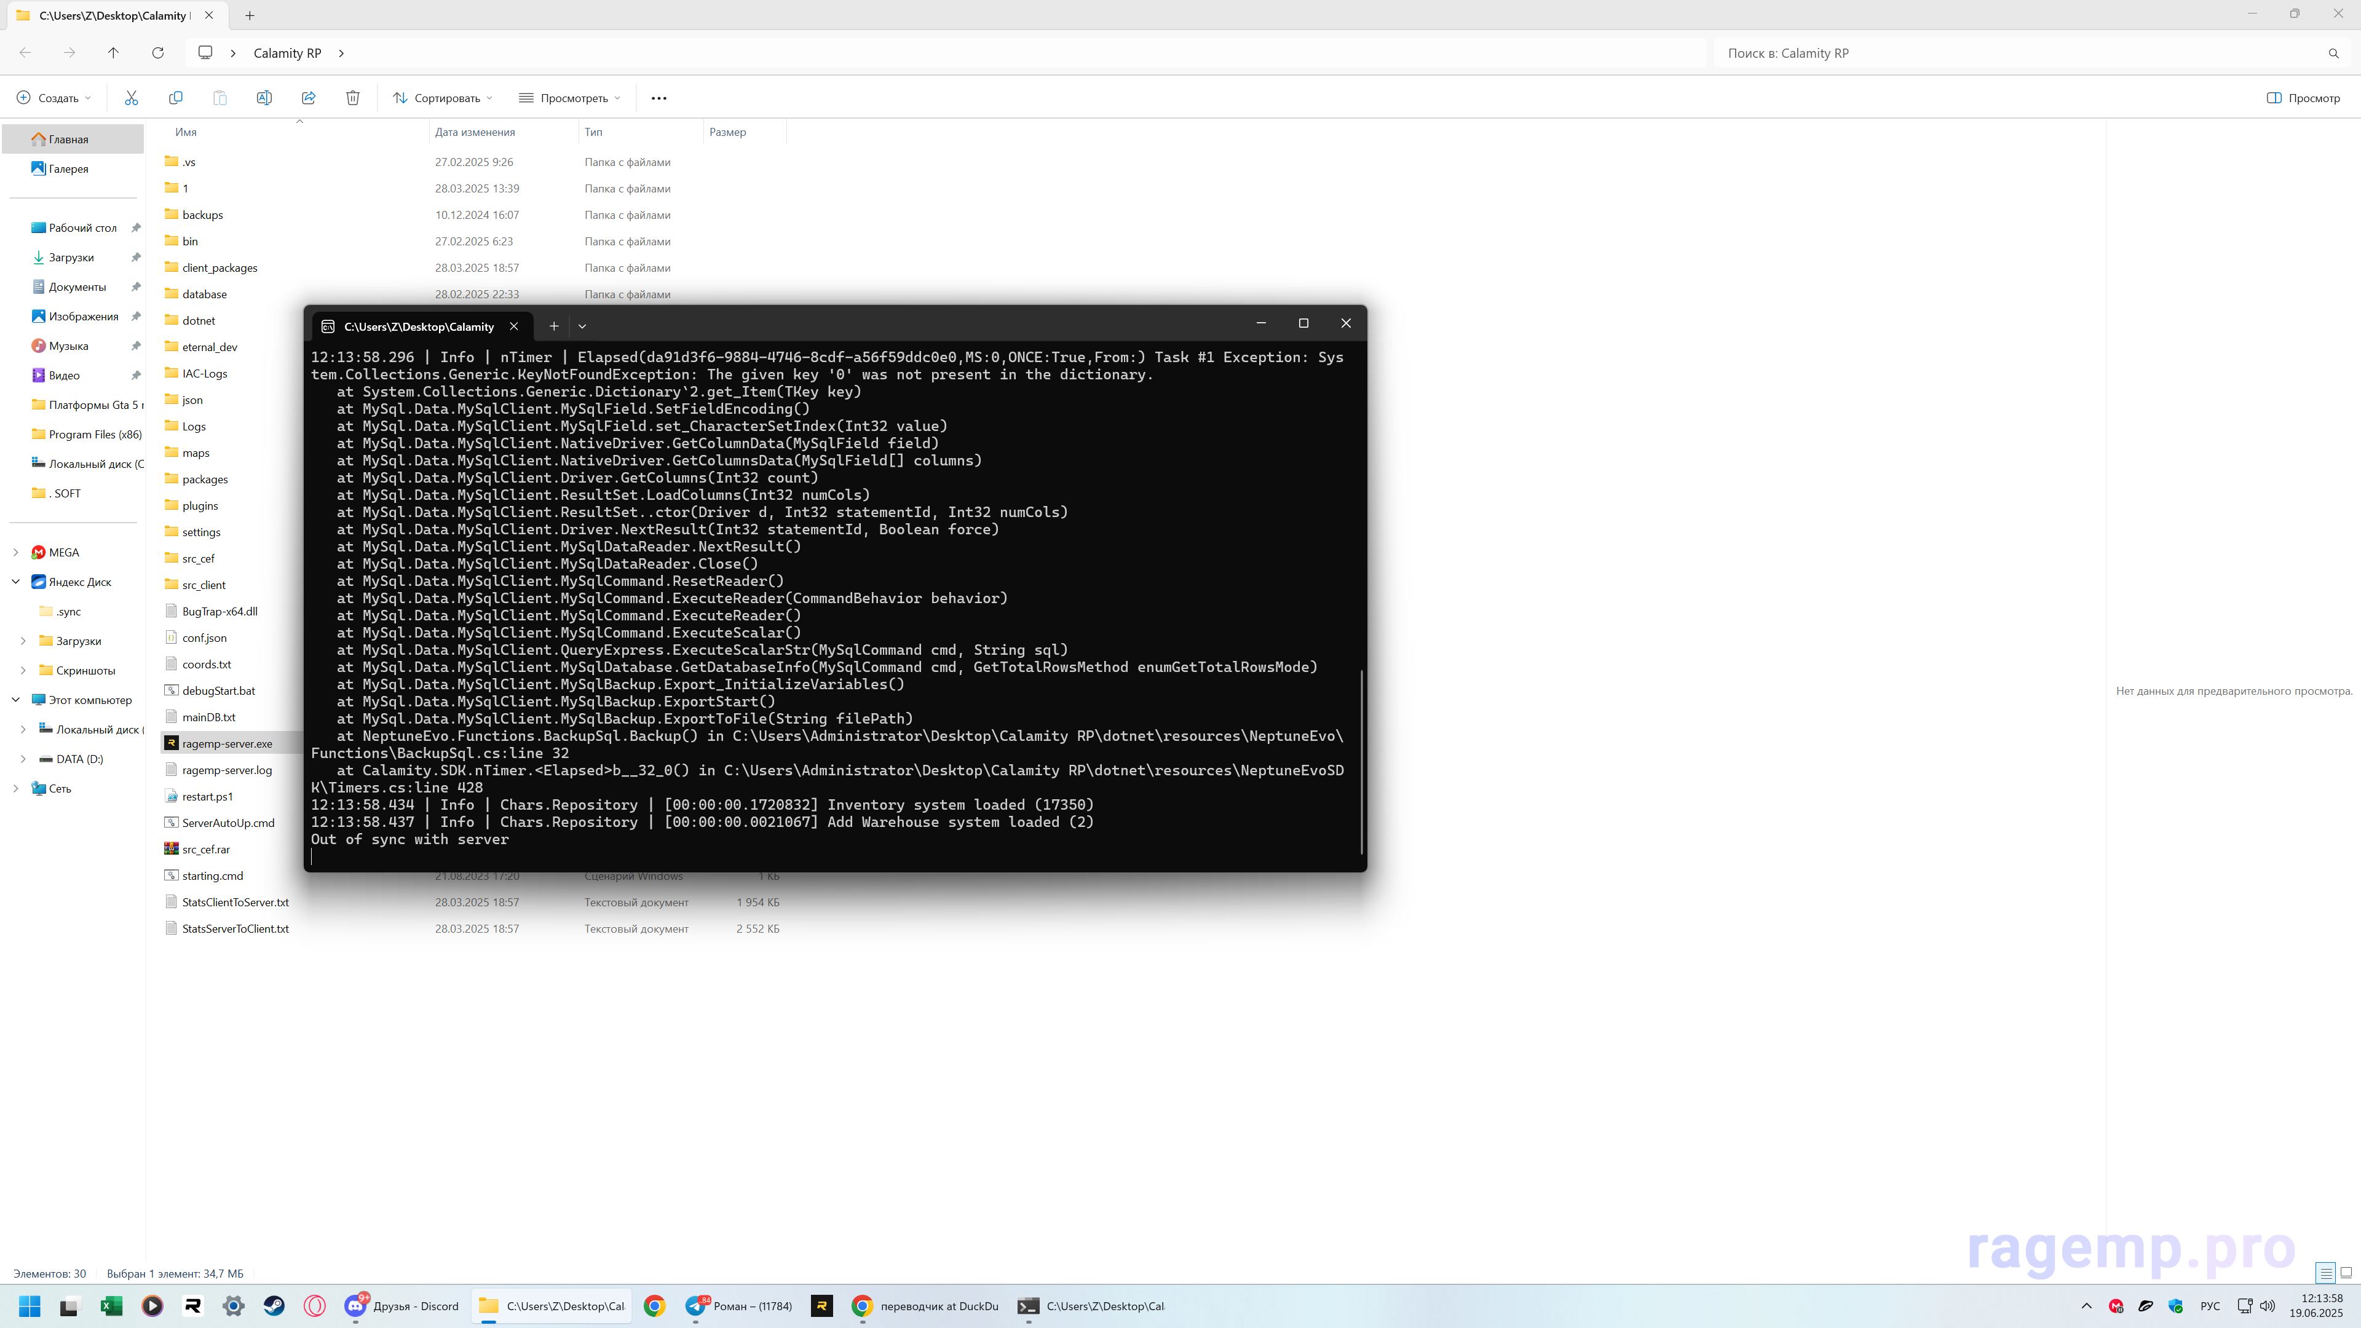The image size is (2361, 1328).
Task: Open the Просмотреть view dropdown
Action: coord(569,98)
